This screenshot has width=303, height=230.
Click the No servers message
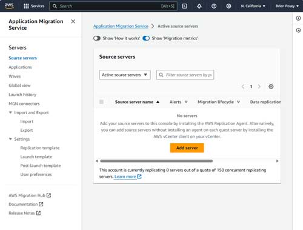click(x=187, y=116)
